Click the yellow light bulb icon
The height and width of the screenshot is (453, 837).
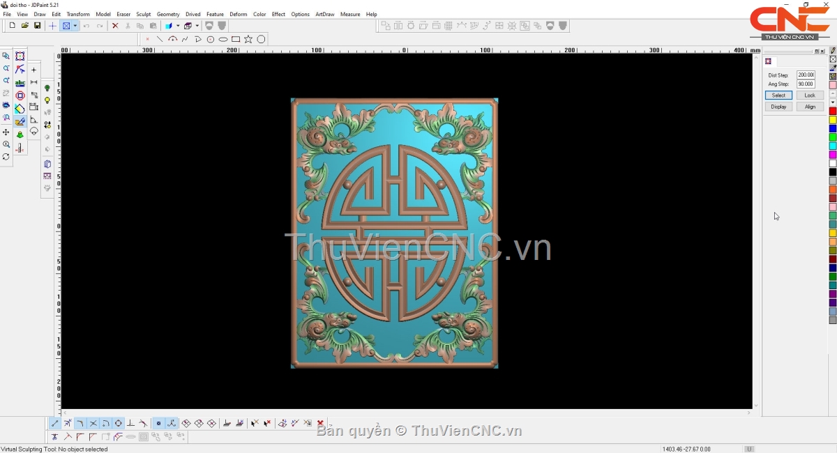(x=47, y=100)
